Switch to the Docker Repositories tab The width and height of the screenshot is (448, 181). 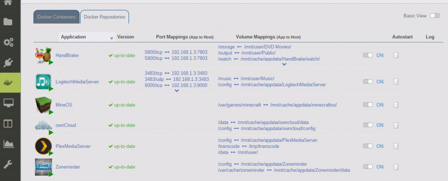point(104,17)
